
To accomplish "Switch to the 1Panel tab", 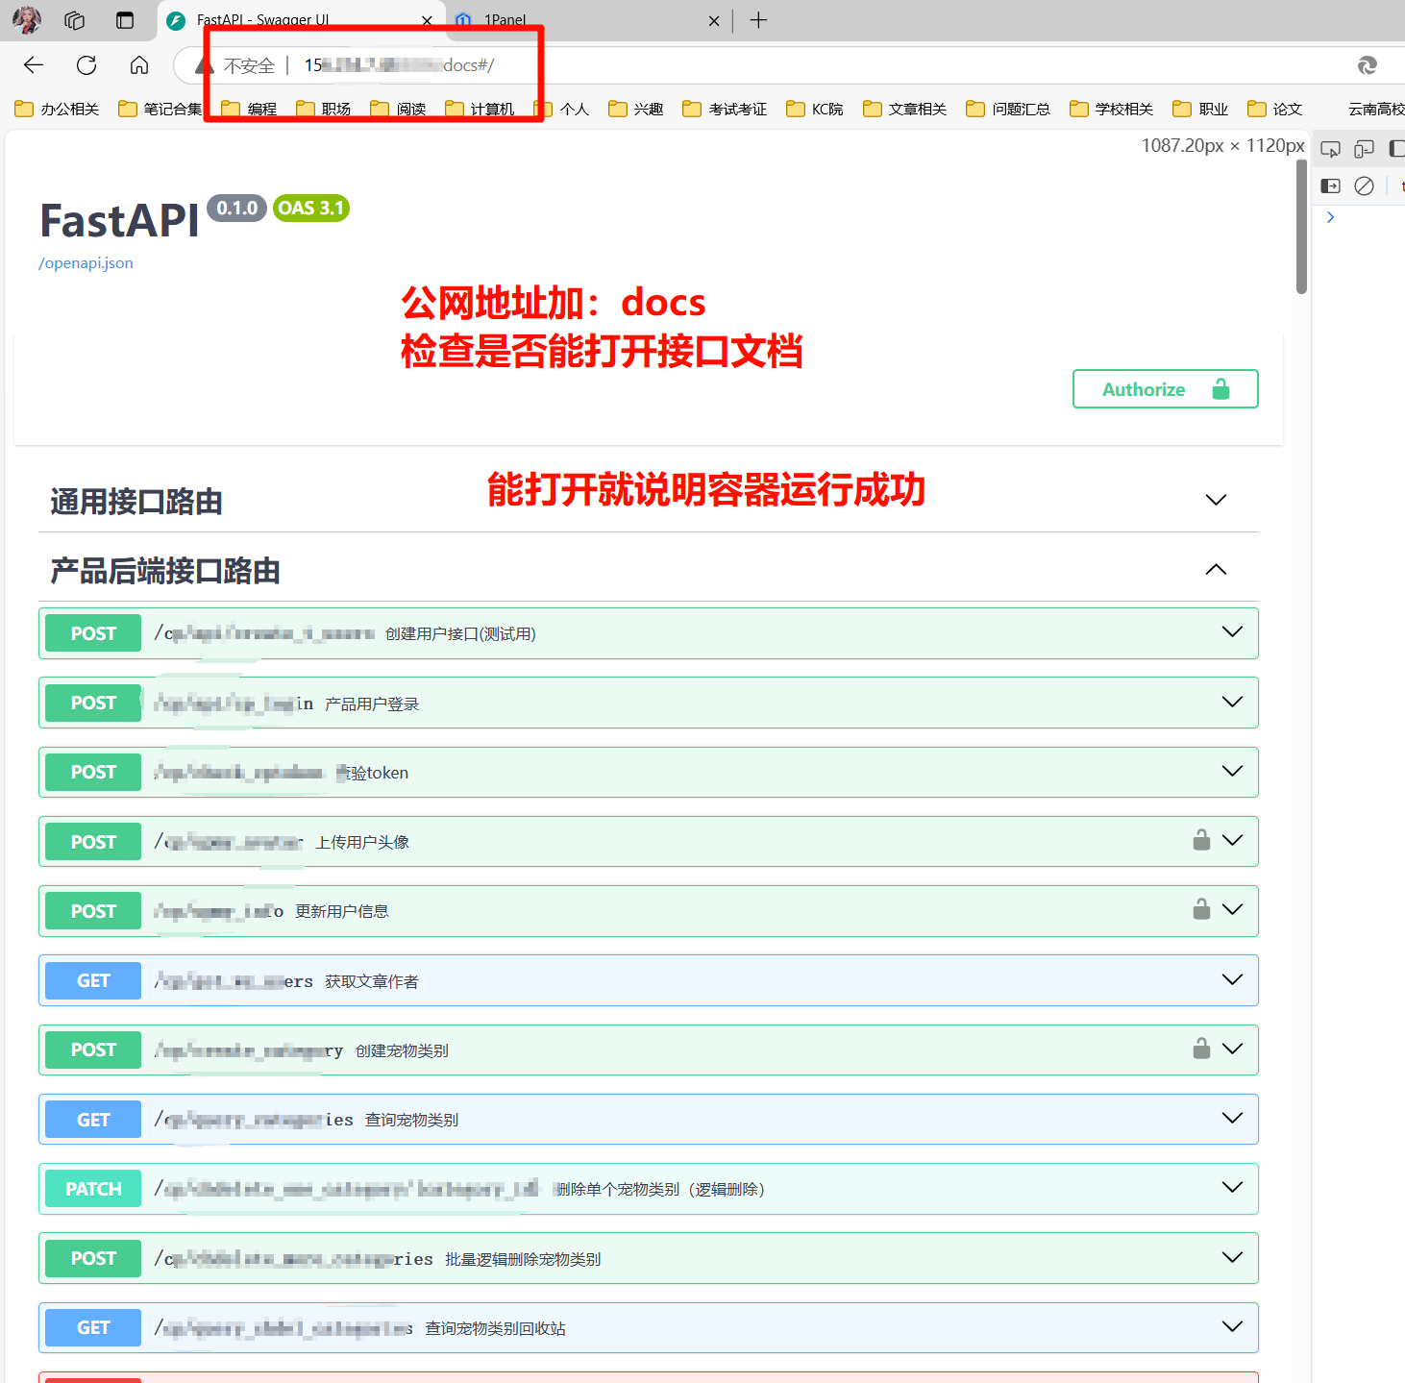I will [505, 19].
